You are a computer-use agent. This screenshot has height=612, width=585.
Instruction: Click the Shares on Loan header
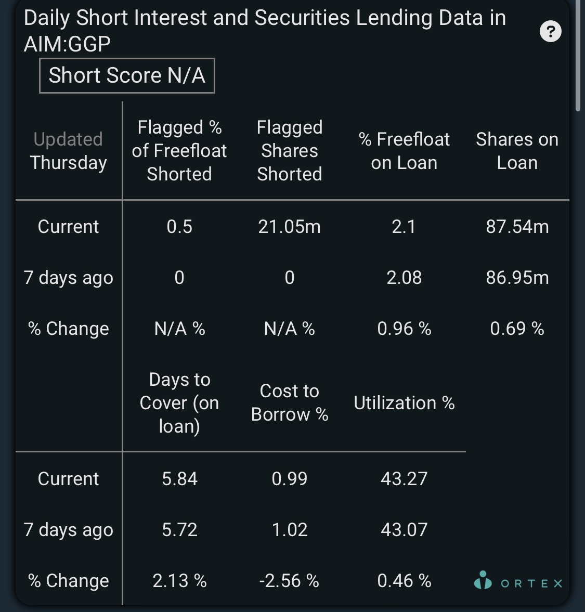coord(517,151)
